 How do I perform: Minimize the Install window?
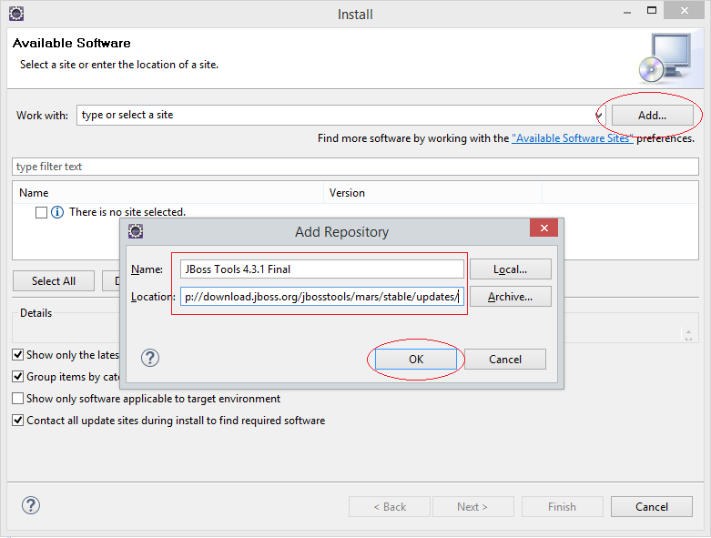click(627, 12)
